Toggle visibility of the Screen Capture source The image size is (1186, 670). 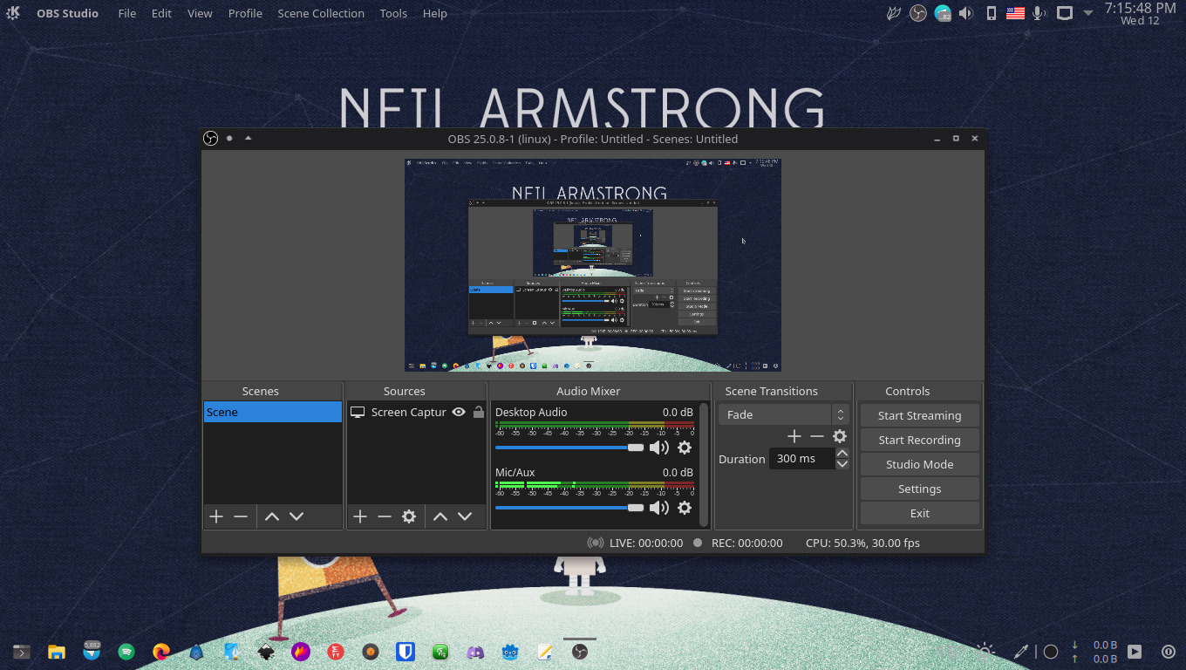point(459,412)
